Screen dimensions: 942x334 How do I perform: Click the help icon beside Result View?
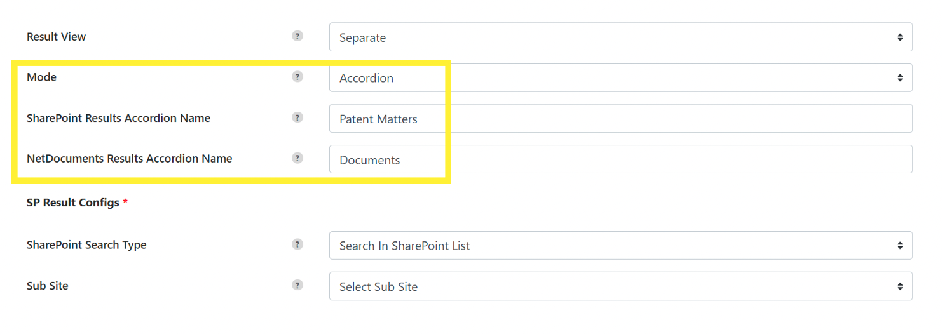297,36
